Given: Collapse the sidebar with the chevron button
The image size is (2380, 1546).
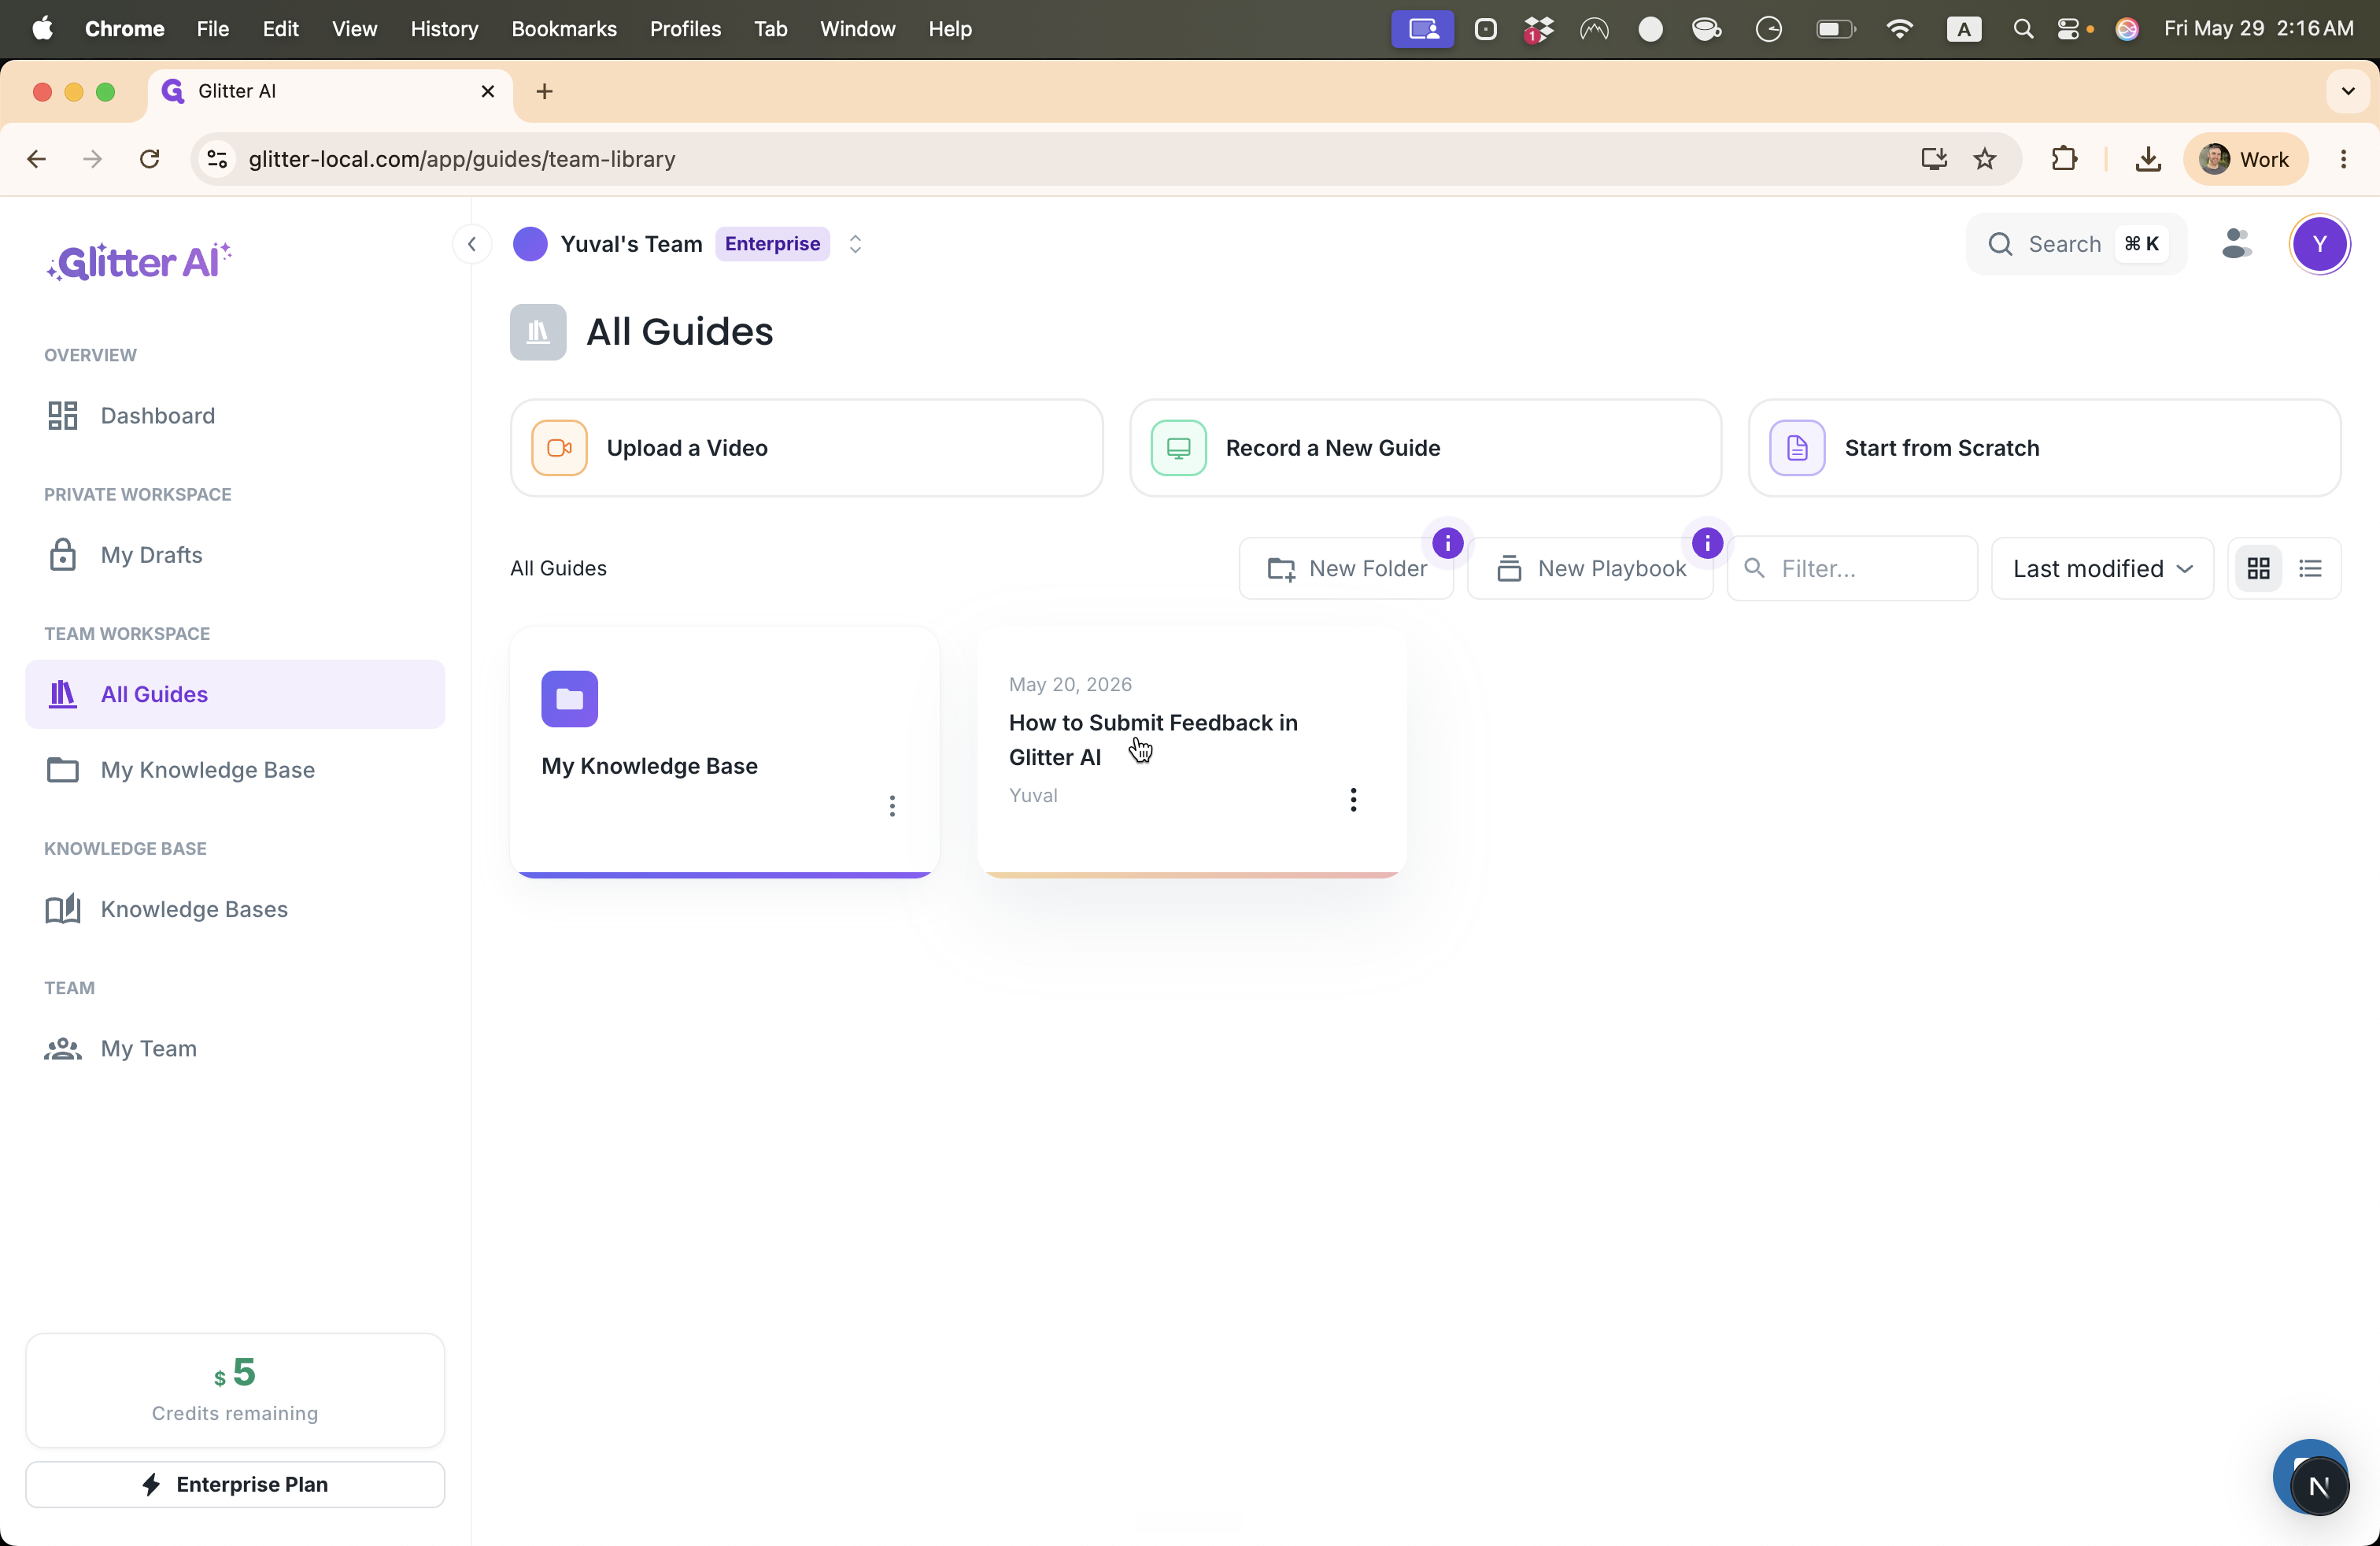Looking at the screenshot, I should [x=471, y=244].
